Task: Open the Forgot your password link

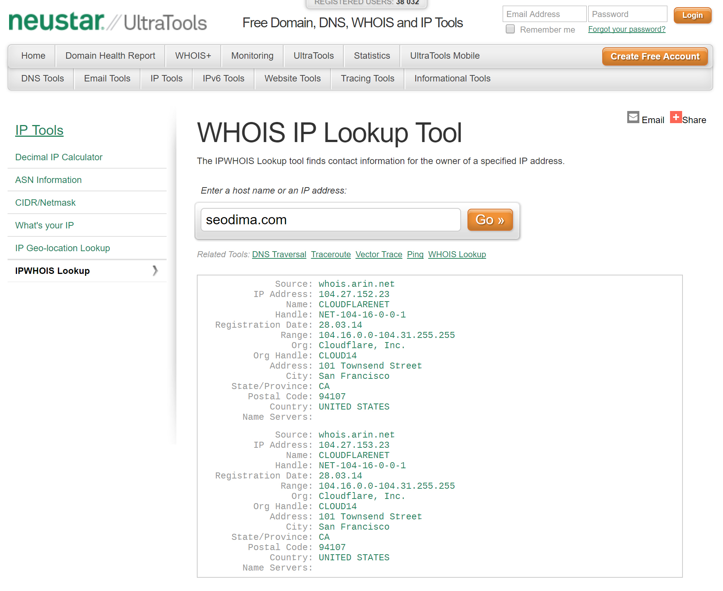Action: [x=626, y=29]
